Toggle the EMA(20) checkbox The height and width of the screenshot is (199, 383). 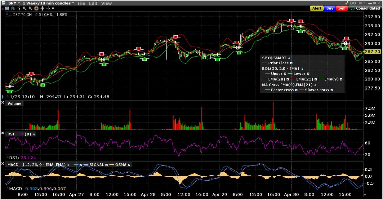(x=288, y=79)
